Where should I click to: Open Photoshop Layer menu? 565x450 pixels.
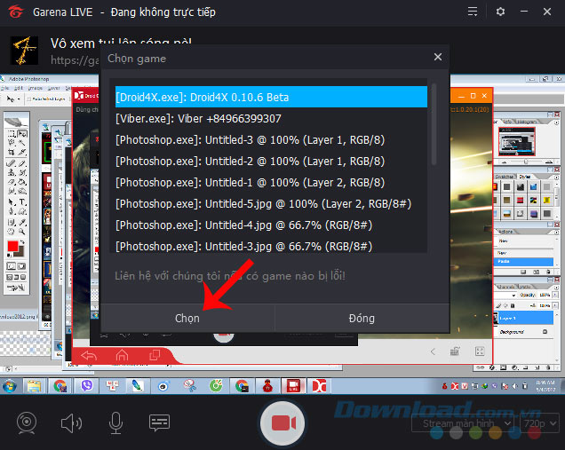[x=53, y=88]
